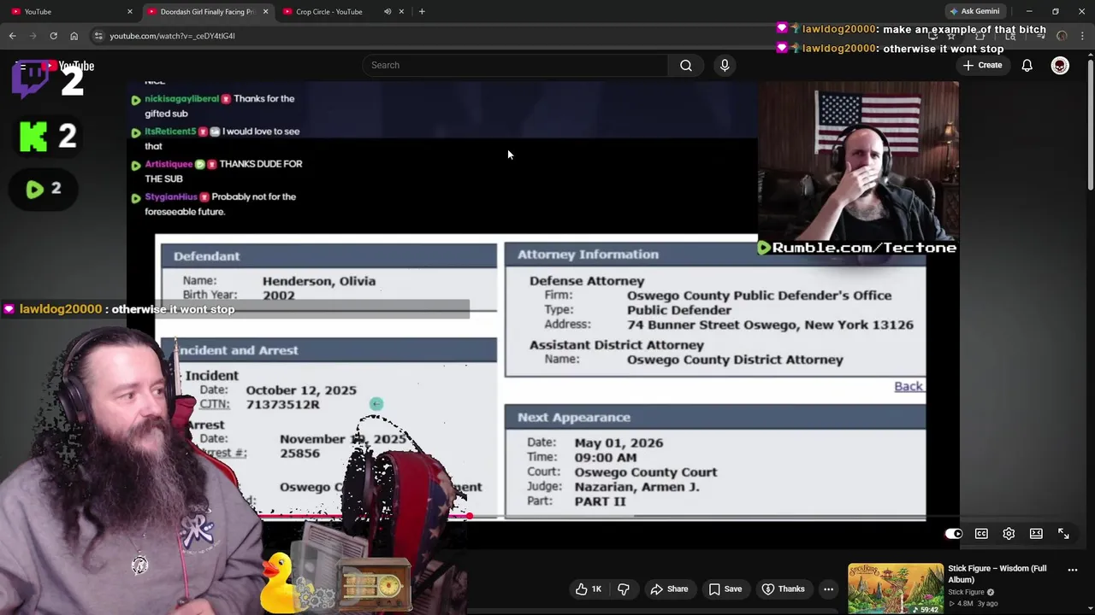The width and height of the screenshot is (1095, 615).
Task: Click the Thanks button
Action: (x=783, y=589)
